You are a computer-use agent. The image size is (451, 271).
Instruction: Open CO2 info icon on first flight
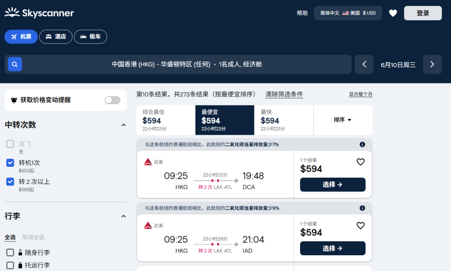click(x=362, y=144)
